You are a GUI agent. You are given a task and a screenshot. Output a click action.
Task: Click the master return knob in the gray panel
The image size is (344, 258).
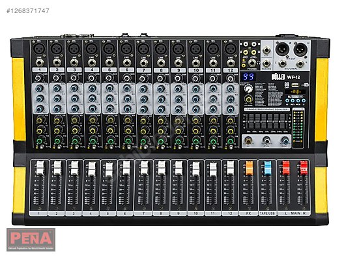coord(266,140)
